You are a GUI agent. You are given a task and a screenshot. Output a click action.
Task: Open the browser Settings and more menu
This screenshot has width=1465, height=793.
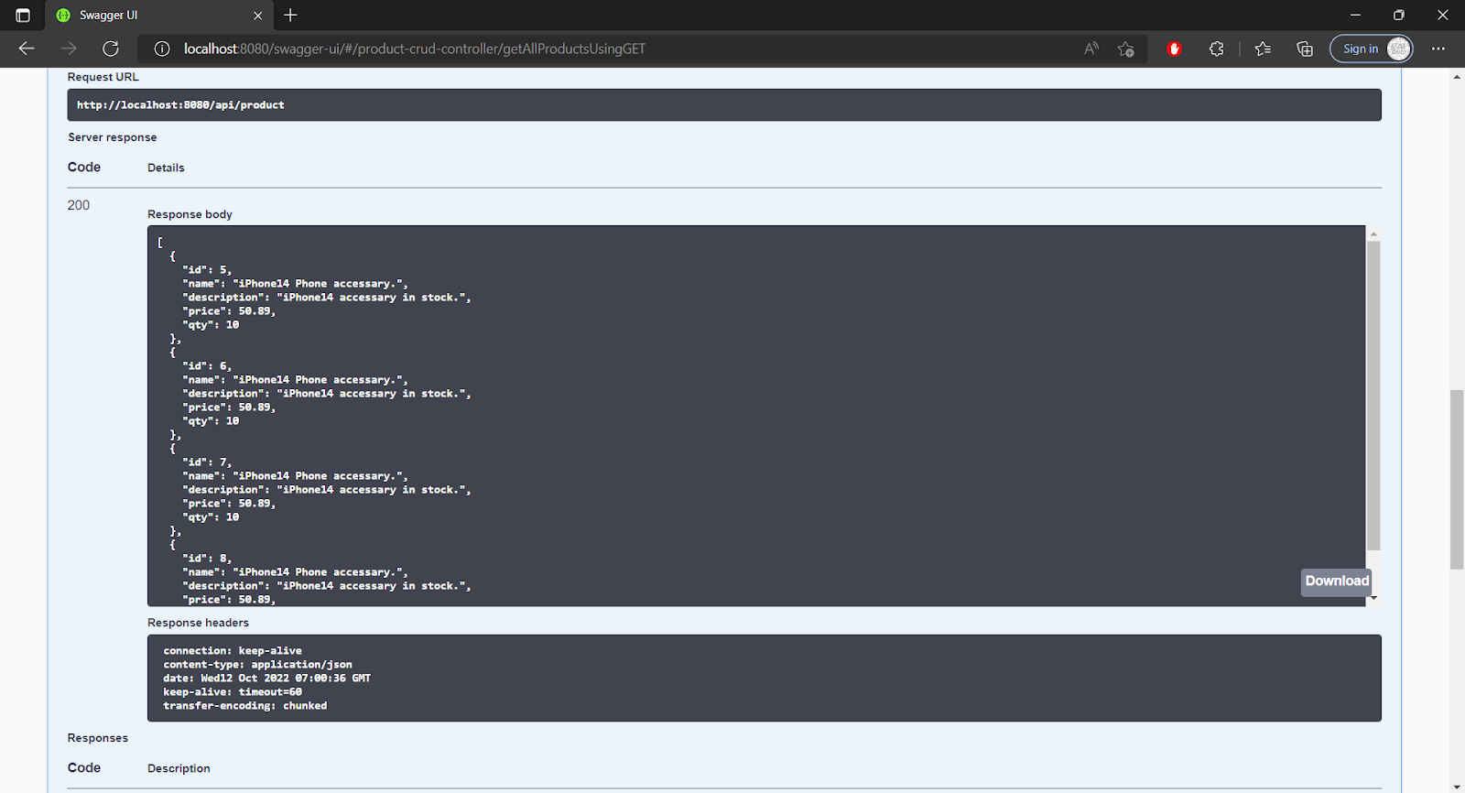coord(1438,49)
